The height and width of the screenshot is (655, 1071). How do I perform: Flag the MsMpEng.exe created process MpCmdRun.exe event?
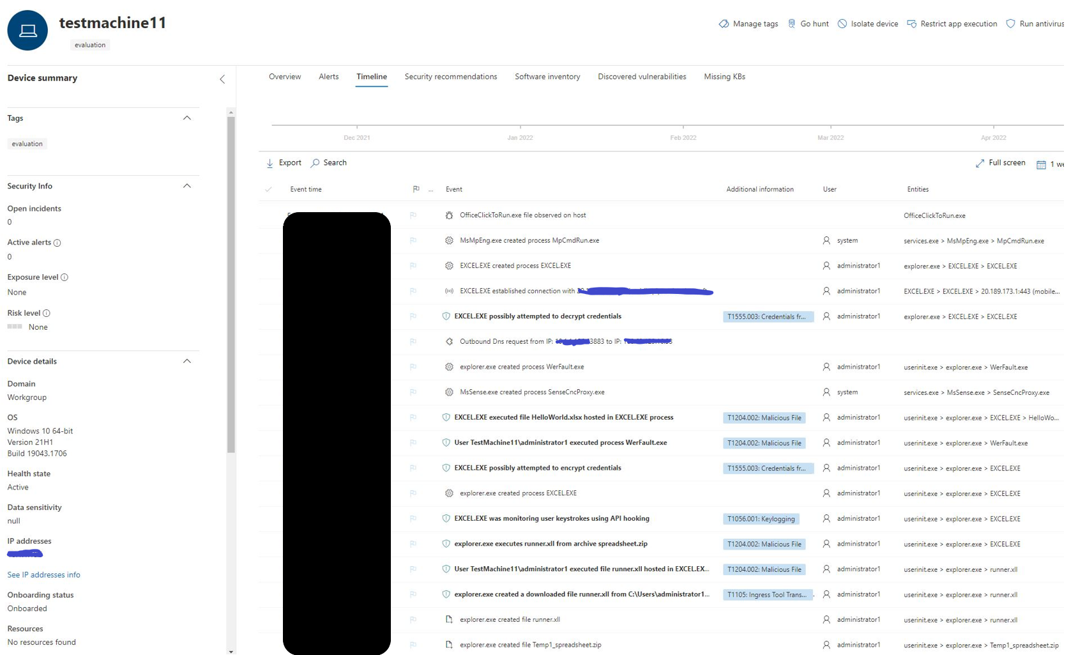click(413, 240)
